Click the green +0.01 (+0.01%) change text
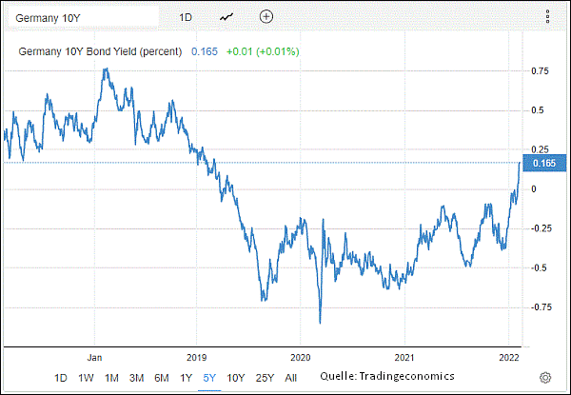The image size is (571, 395). [263, 51]
